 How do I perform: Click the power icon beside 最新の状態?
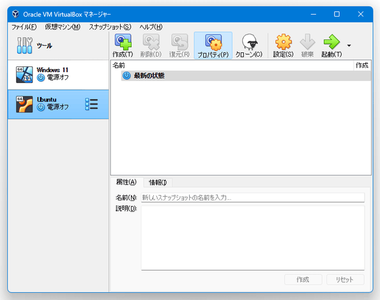click(126, 76)
